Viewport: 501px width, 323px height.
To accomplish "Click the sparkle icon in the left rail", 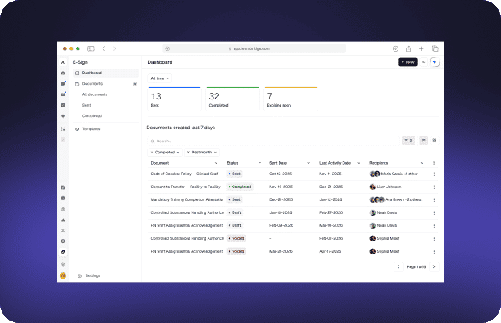I will 63,116.
